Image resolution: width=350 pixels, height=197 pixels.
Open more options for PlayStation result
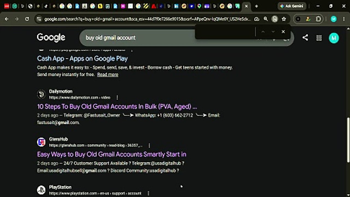coord(148,193)
